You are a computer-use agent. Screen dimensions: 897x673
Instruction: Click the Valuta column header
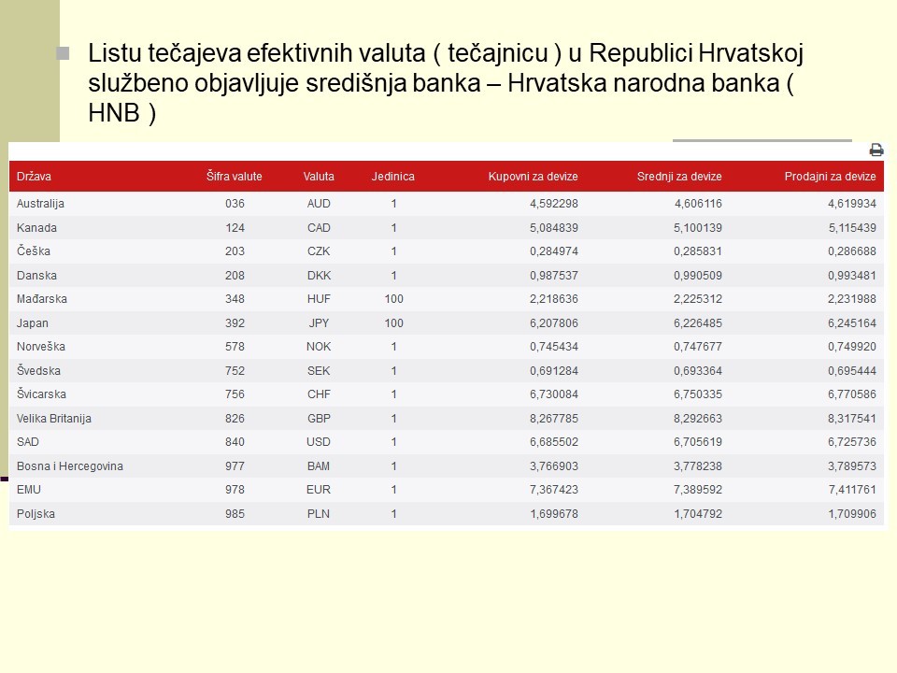(319, 177)
